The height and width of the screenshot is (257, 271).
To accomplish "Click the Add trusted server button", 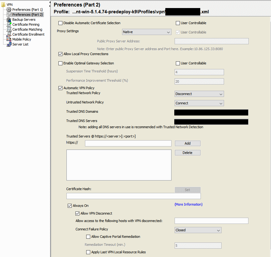I will click(x=188, y=143).
